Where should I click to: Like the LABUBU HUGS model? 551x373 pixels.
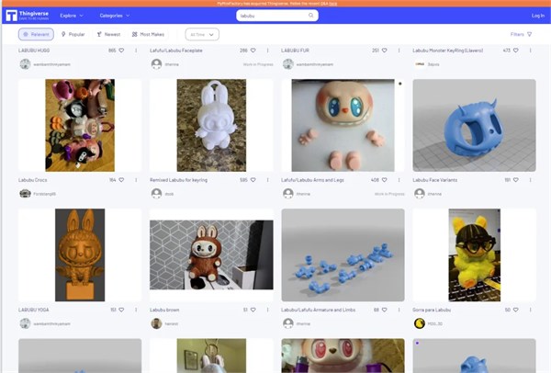(x=122, y=50)
